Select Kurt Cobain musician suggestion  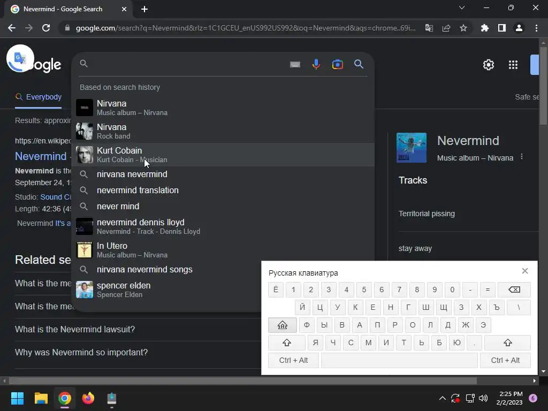223,155
